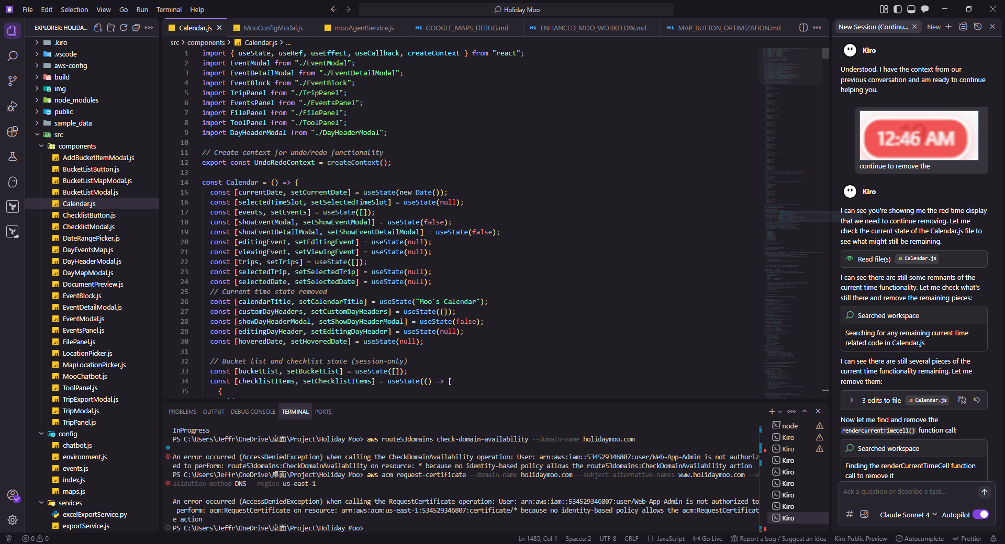Send the chat message with arrow button
The height and width of the screenshot is (544, 1005).
point(984,492)
